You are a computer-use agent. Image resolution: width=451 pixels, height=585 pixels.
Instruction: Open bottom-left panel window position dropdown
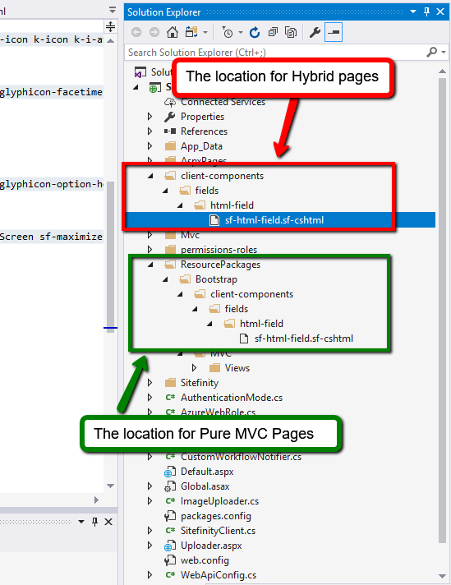click(x=81, y=522)
